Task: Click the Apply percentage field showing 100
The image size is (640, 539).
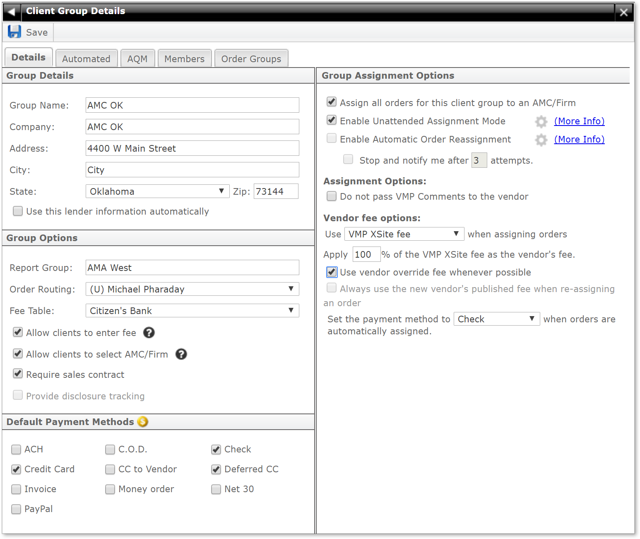Action: coord(366,254)
